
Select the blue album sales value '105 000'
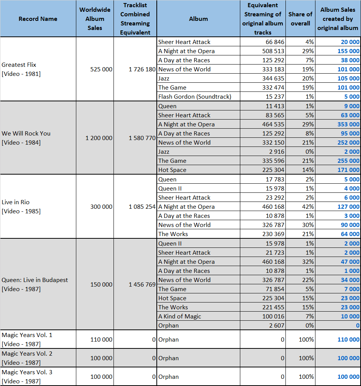click(x=348, y=79)
